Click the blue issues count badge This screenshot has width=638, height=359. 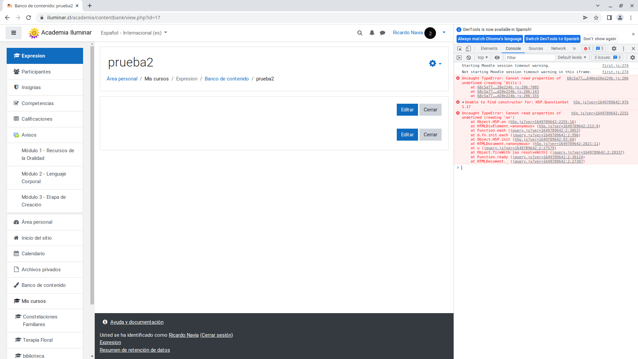pyautogui.click(x=600, y=49)
